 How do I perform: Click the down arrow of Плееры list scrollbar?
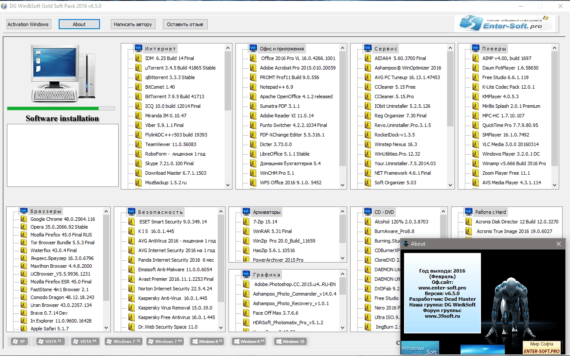pos(554,185)
